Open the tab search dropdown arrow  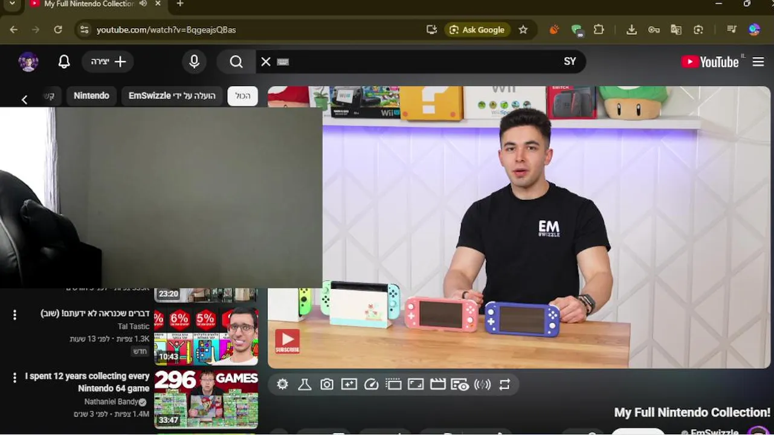click(12, 4)
